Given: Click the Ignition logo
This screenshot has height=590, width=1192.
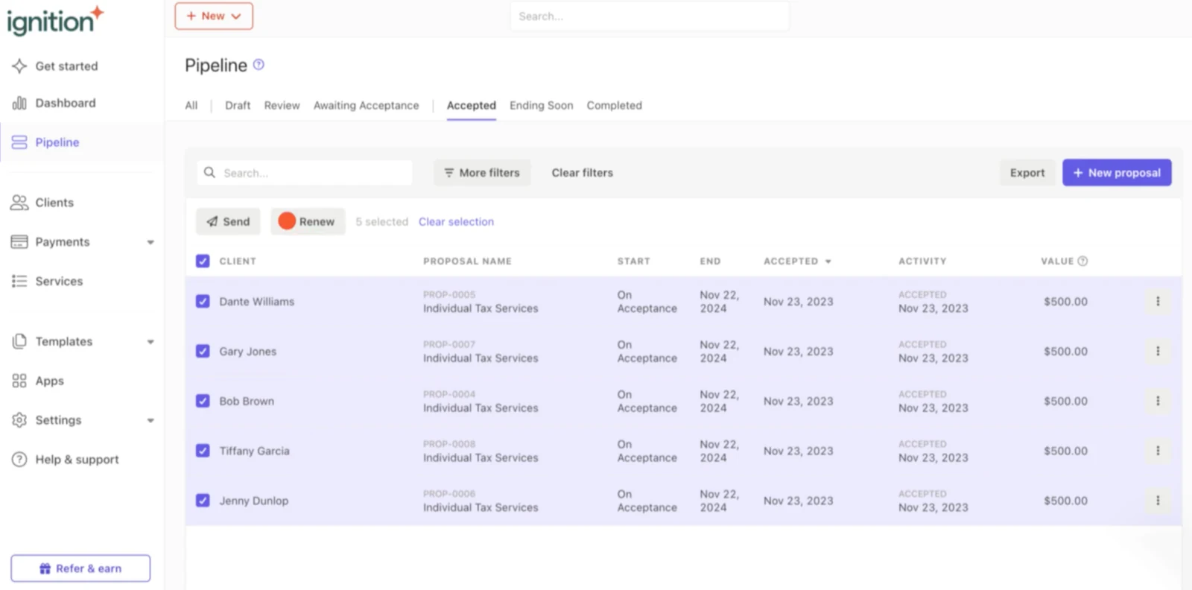Looking at the screenshot, I should click(x=55, y=20).
